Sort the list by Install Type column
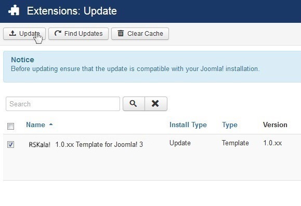301x206 pixels. click(188, 125)
